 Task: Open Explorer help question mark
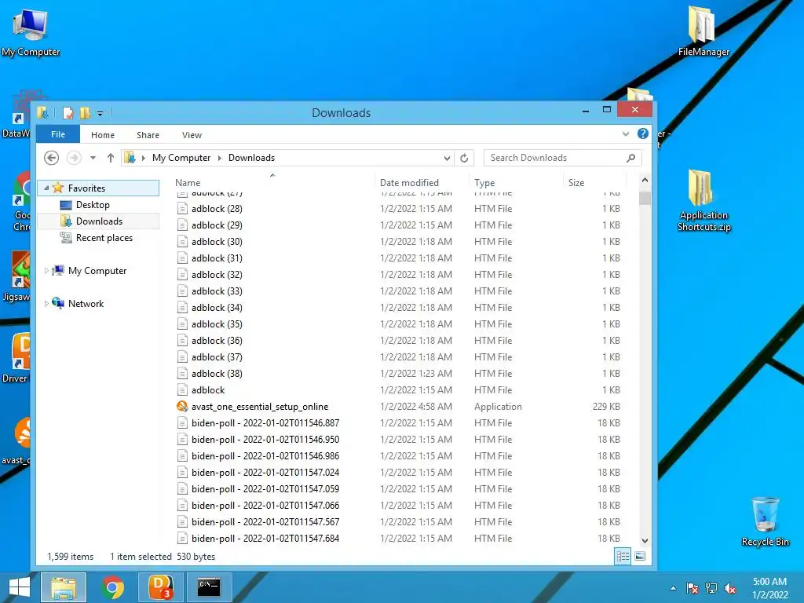(x=642, y=133)
